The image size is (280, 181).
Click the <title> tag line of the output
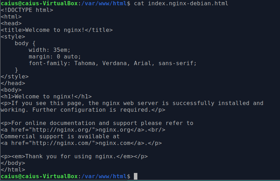[57, 30]
